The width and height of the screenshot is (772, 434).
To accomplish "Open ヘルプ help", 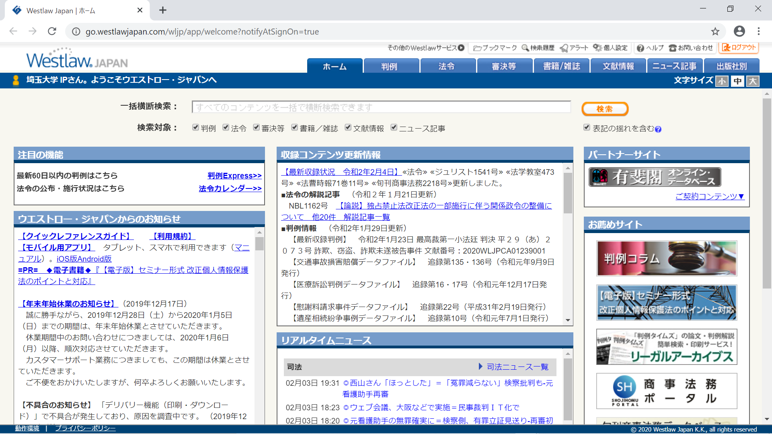I will tap(650, 48).
